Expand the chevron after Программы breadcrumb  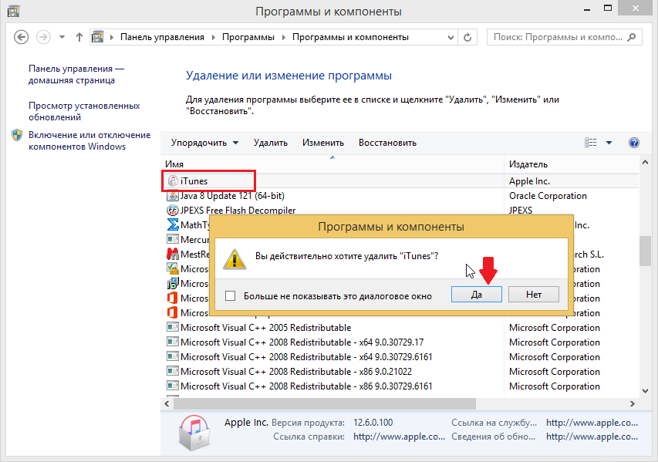point(284,37)
